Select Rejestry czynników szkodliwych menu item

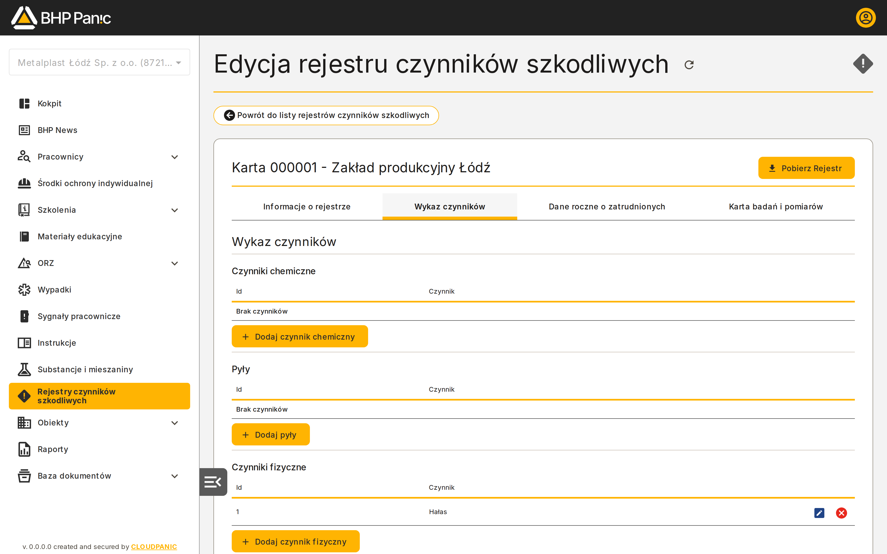point(99,396)
